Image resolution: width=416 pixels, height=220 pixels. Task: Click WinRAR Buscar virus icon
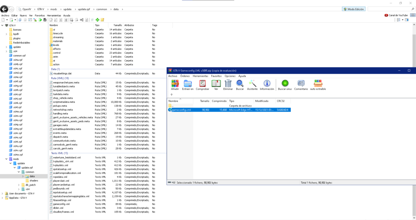point(285,85)
